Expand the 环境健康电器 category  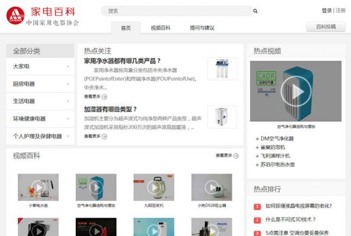coord(40,119)
